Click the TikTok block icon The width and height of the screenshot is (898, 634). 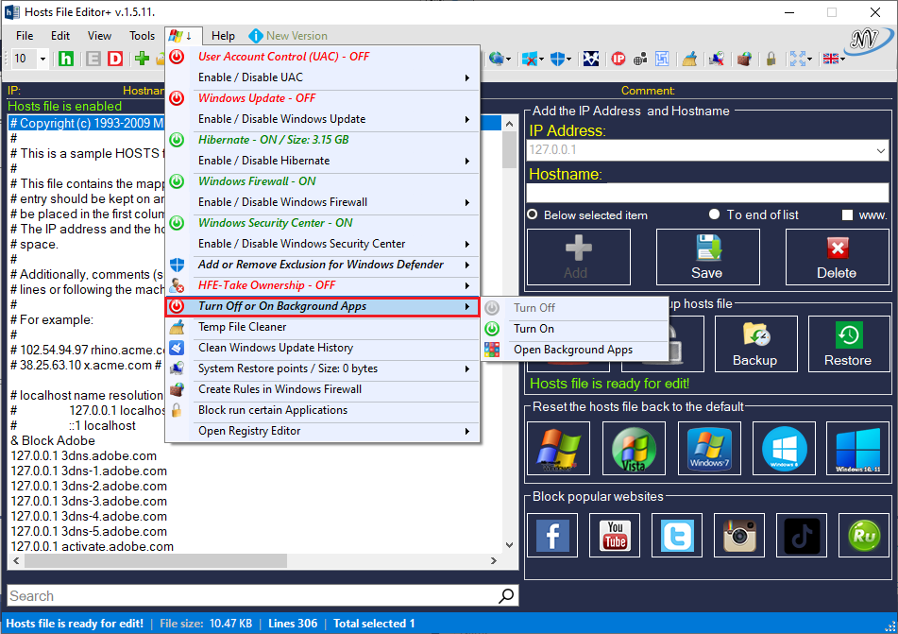point(802,536)
